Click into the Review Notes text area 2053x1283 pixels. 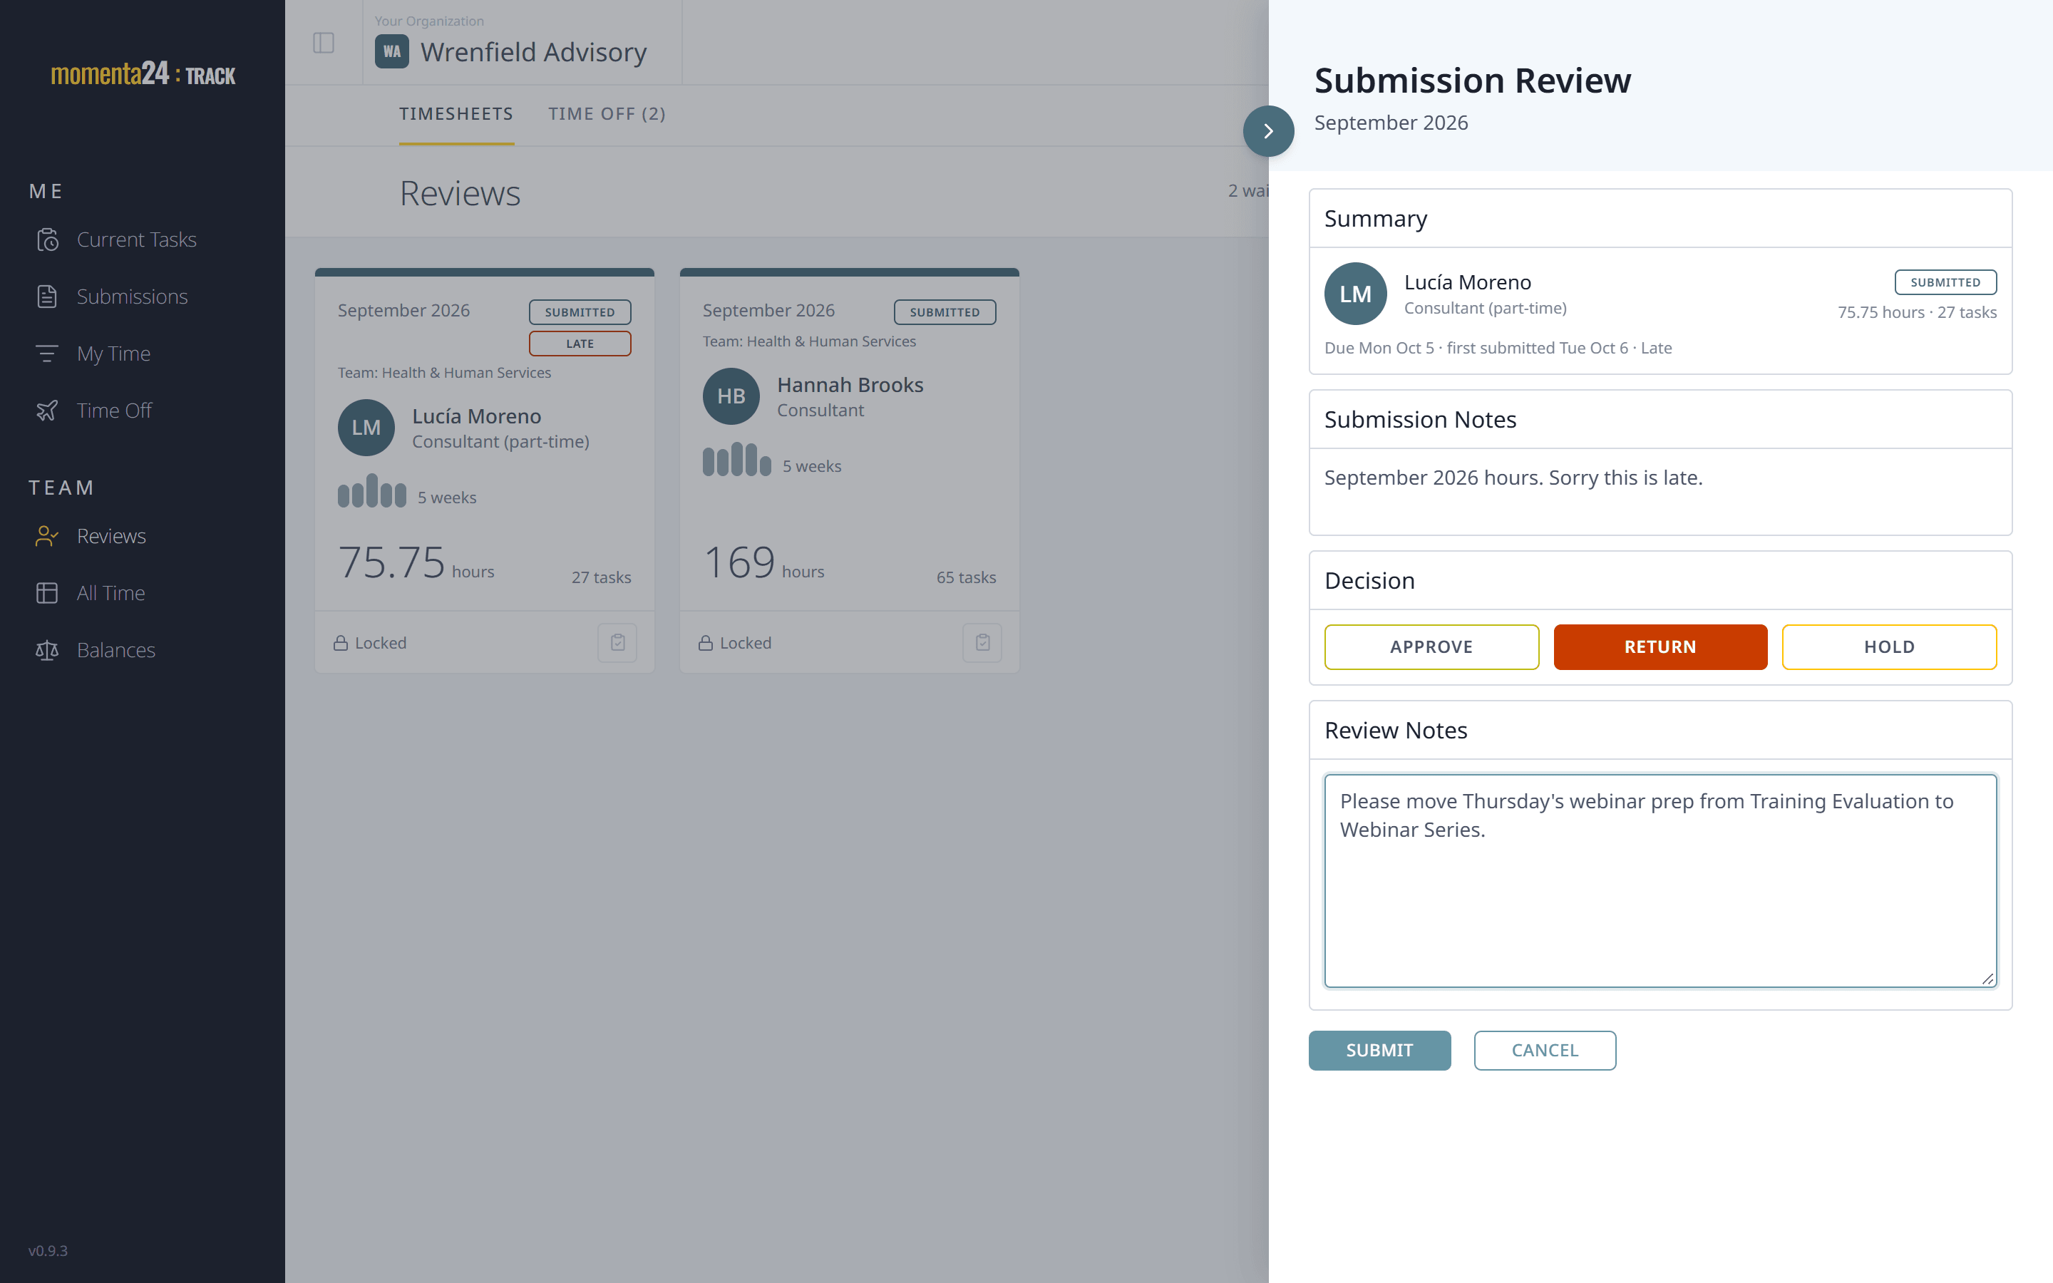(1660, 881)
